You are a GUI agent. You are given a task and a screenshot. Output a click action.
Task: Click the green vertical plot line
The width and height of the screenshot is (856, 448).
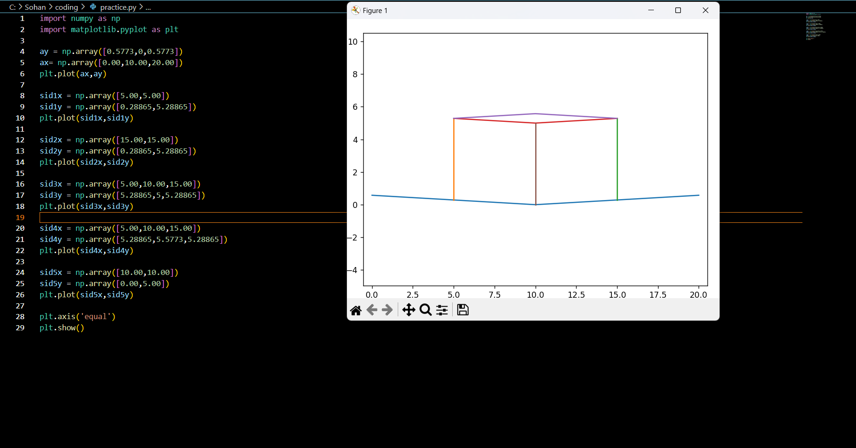pyautogui.click(x=617, y=159)
